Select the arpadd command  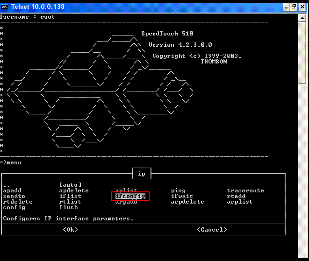[126, 202]
